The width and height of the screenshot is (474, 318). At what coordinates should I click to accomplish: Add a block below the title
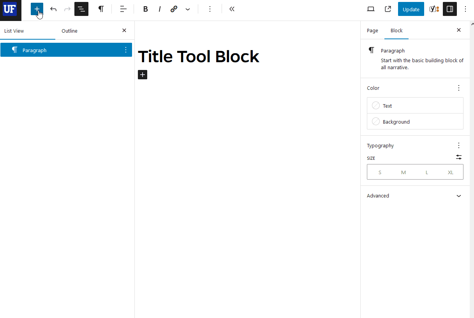point(142,74)
